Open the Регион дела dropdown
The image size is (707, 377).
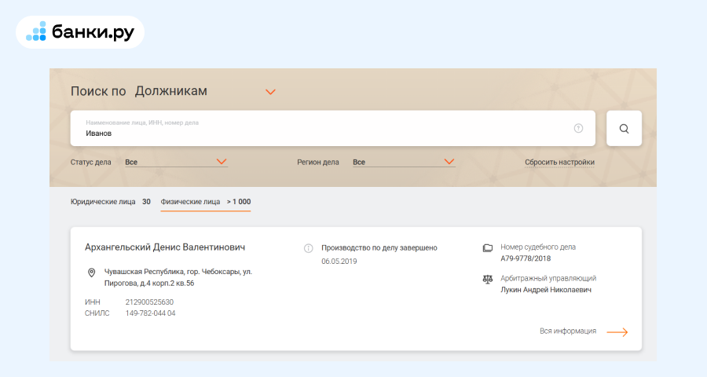click(449, 162)
